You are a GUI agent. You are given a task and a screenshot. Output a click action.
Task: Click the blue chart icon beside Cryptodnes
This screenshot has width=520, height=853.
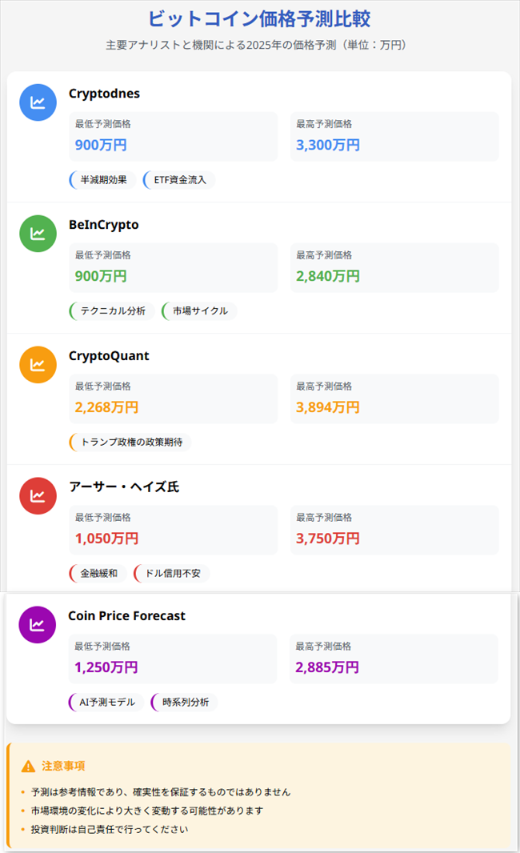click(x=38, y=102)
